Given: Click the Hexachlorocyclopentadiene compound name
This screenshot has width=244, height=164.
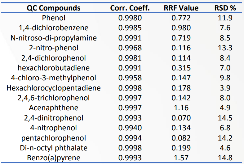Looking at the screenshot, I should [x=54, y=88].
